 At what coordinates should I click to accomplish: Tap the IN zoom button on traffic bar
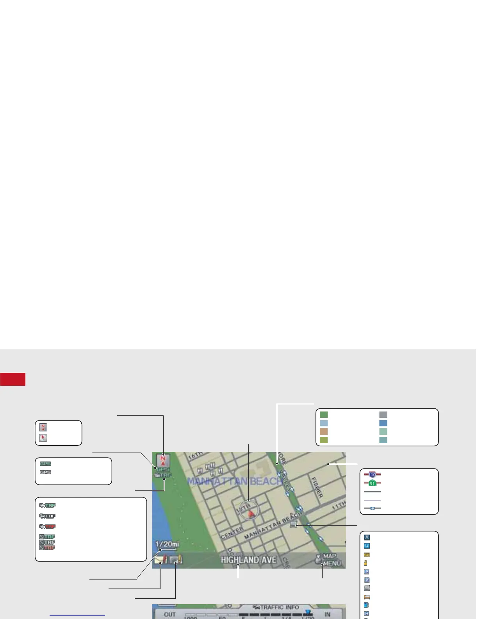pyautogui.click(x=327, y=615)
